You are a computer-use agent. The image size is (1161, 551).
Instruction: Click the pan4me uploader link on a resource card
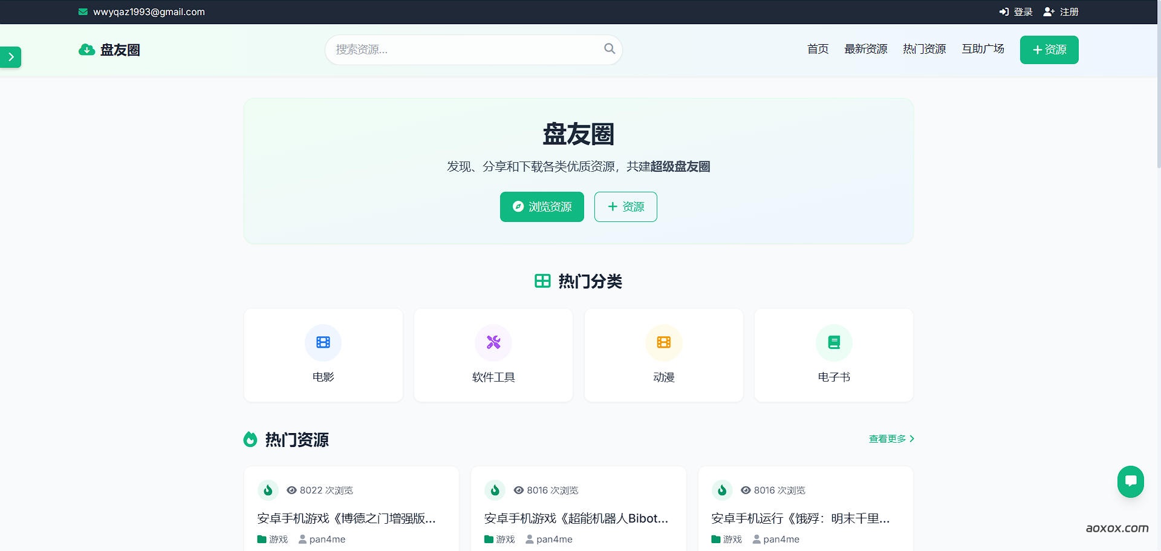coord(327,539)
